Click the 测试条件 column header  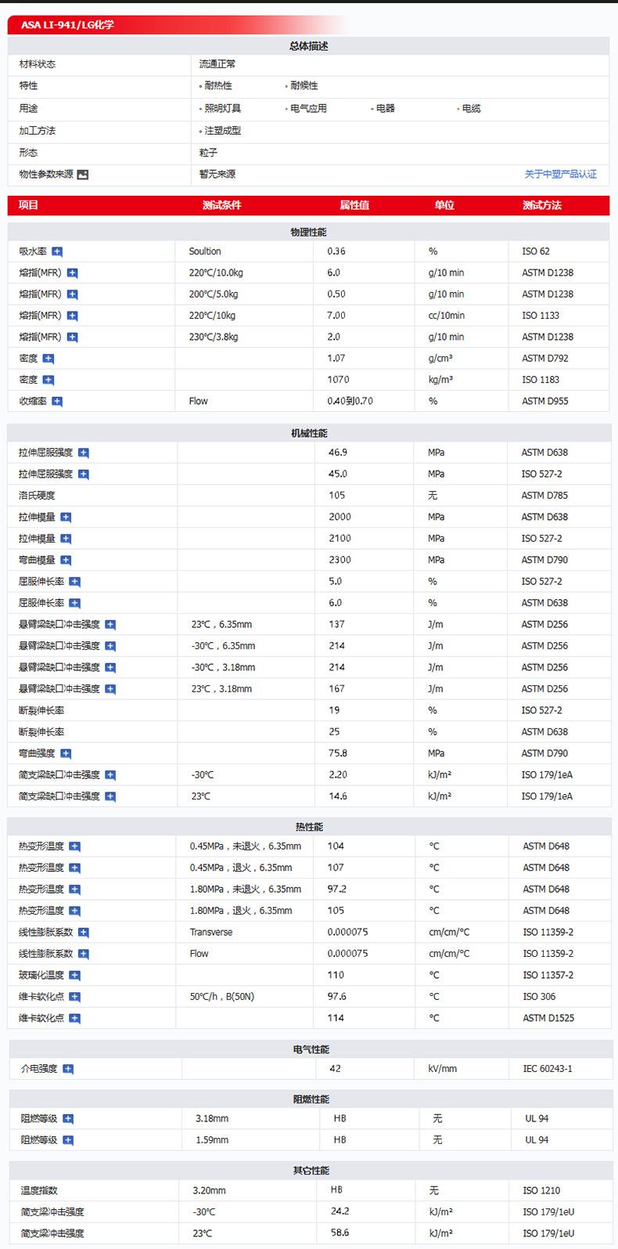[x=221, y=205]
